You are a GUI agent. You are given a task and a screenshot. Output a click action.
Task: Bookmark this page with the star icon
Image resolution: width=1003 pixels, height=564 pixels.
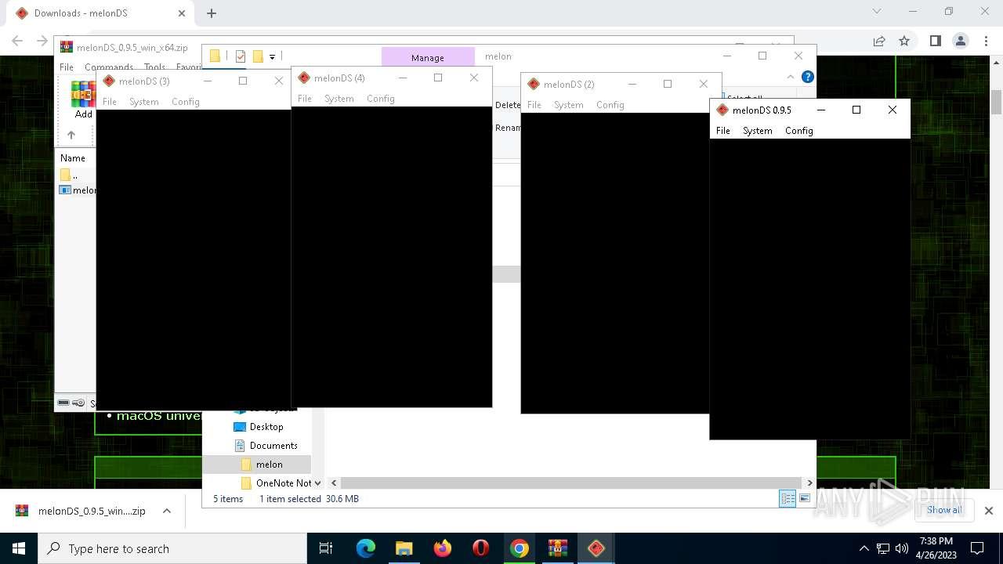[x=904, y=41]
